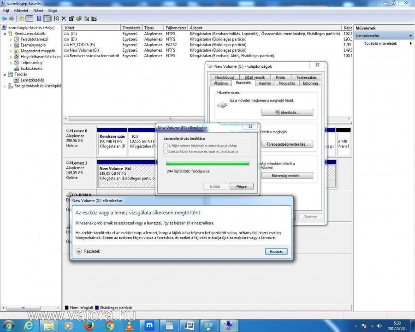Viewport: 415px width, 332px height.
Task: Expand Szolgáltatások és kiszolgáló node
Action: click(5, 86)
